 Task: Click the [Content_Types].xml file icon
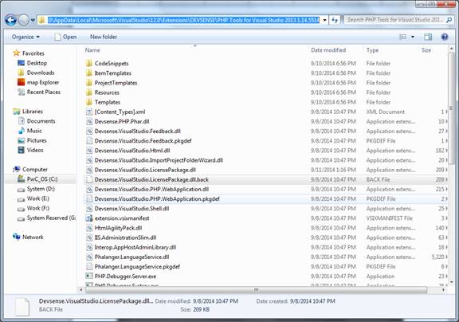(x=89, y=112)
